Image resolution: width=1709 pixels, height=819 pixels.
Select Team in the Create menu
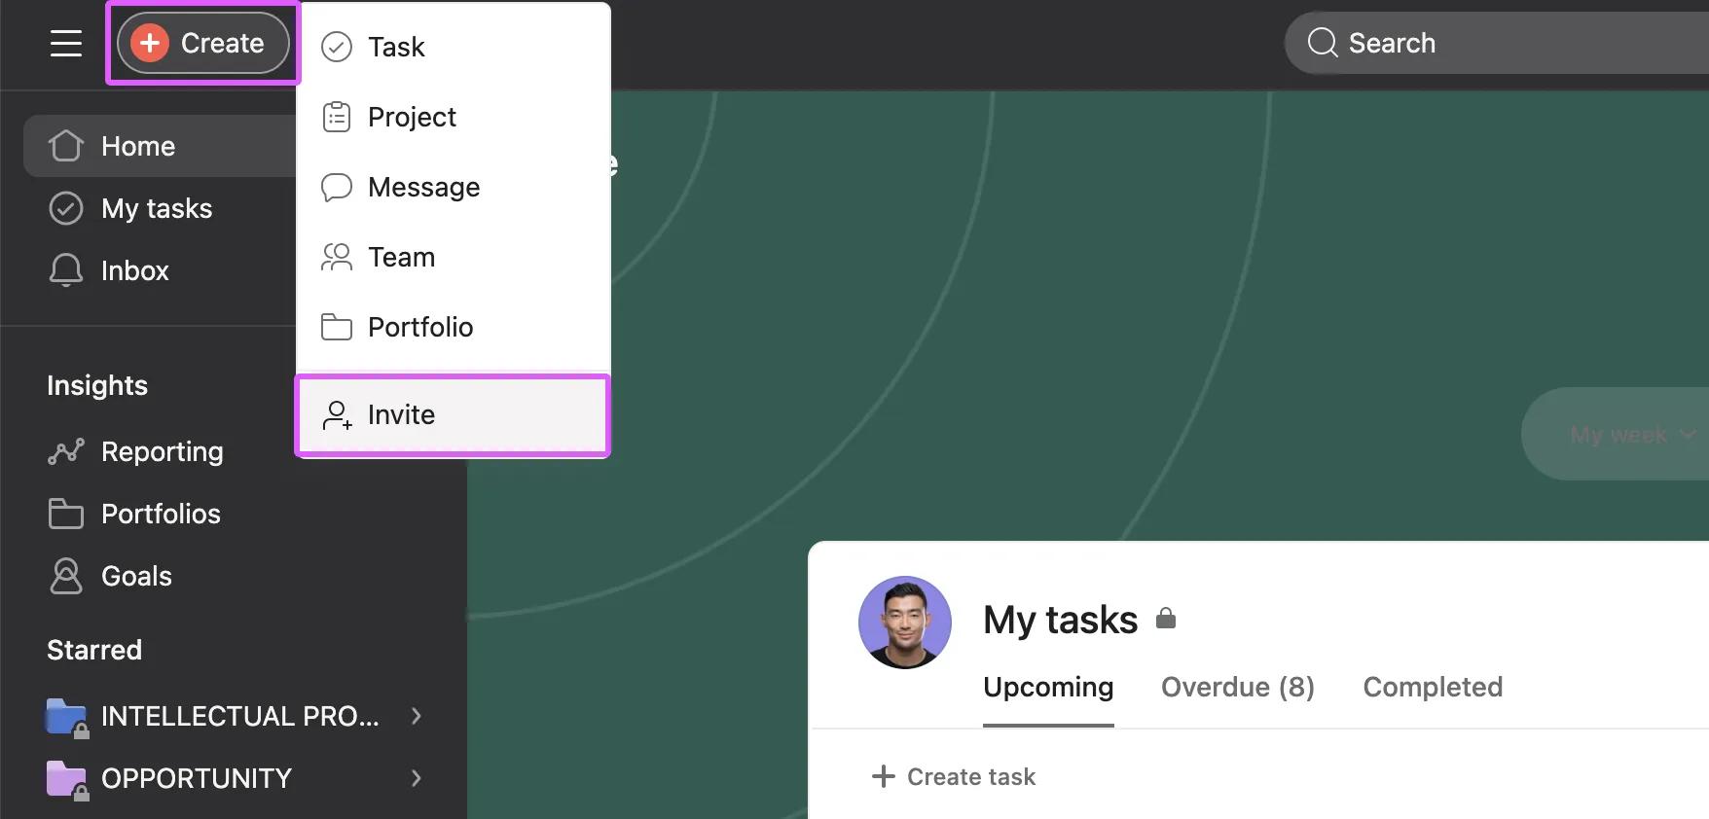[401, 257]
